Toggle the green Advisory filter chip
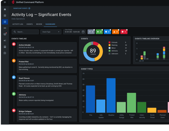 (x=99, y=32)
